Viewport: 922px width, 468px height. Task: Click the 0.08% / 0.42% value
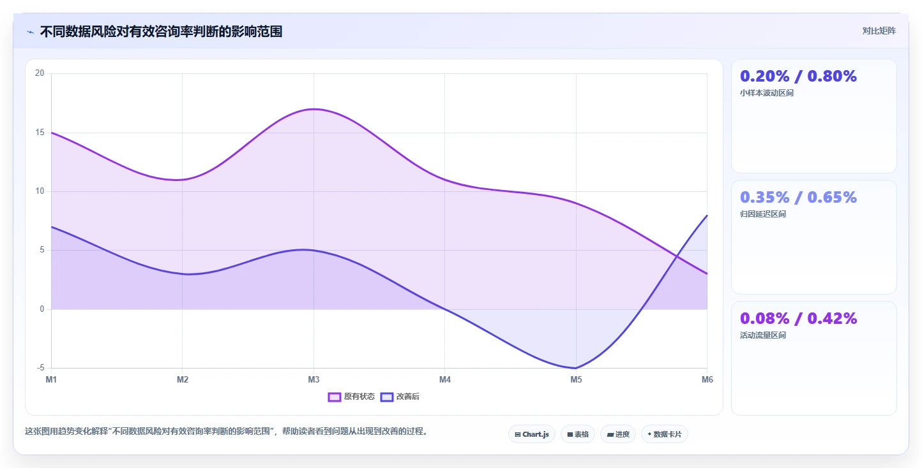pos(798,319)
